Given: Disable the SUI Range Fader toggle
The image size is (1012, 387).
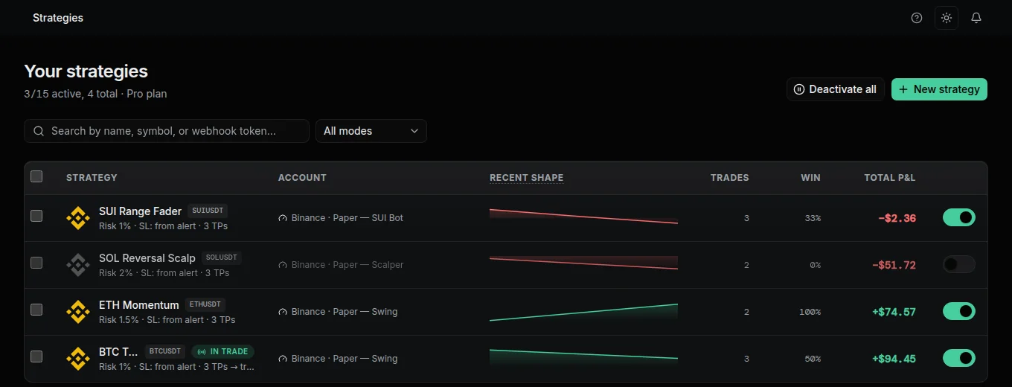Looking at the screenshot, I should (959, 217).
